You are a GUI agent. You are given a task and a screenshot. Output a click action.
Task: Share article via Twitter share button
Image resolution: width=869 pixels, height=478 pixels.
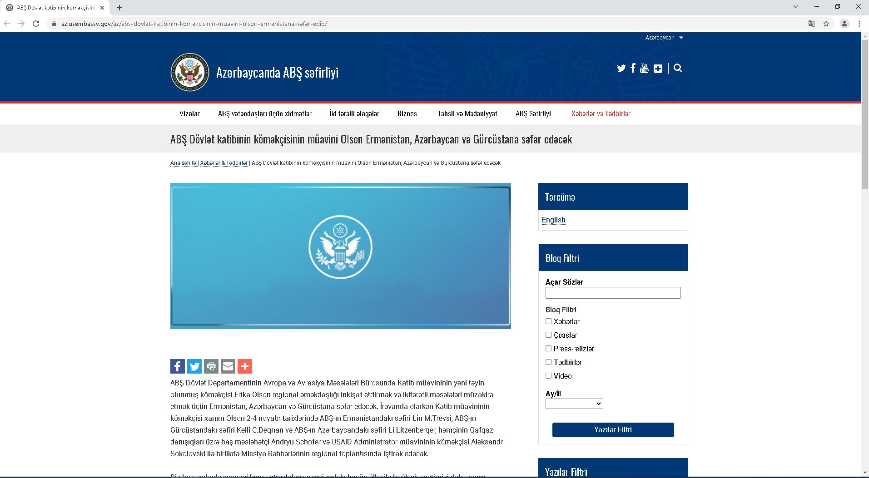pos(194,366)
